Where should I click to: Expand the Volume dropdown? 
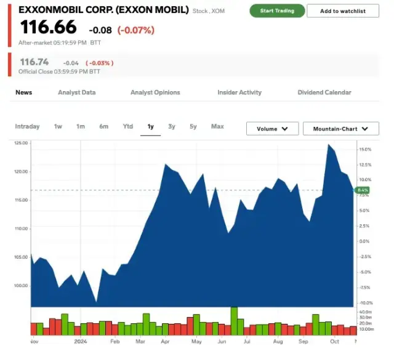(x=272, y=129)
